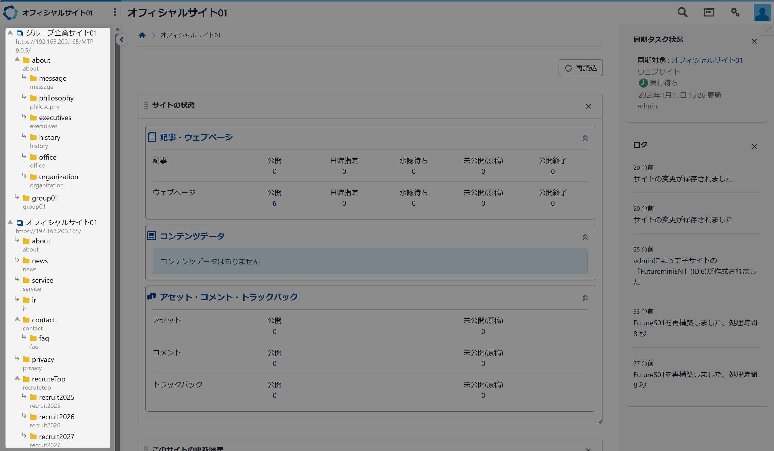The height and width of the screenshot is (451, 774).
Task: Open the vertical three-dots site menu
Action: click(115, 12)
